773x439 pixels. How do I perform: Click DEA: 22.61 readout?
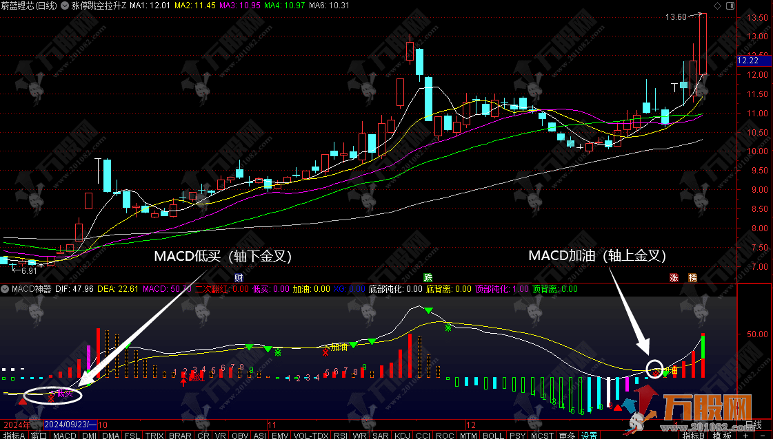point(118,289)
